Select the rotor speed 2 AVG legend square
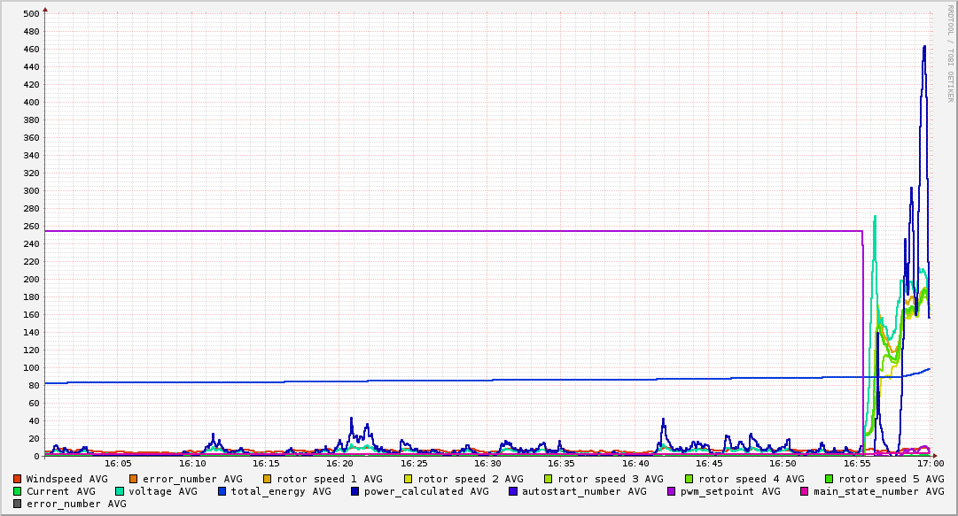The image size is (958, 516). coord(409,479)
